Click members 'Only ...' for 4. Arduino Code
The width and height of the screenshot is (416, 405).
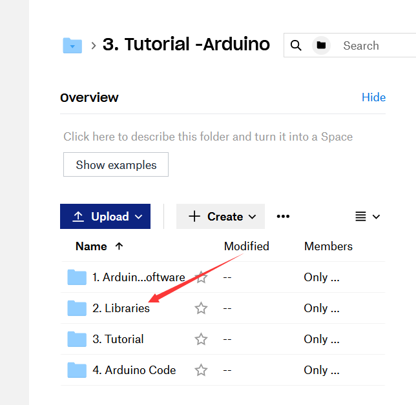click(322, 370)
